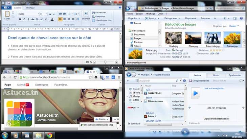Toggle superscript in WordPad ribbon
Image resolution: width=247 pixels, height=139 pixels.
[41, 19]
